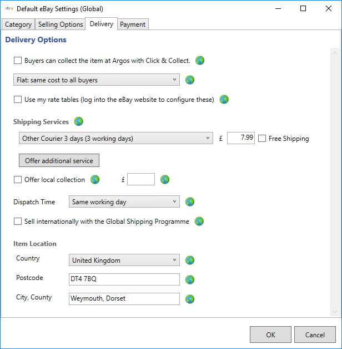This screenshot has height=349, width=342.
Task: Open the Flat same cost dropdown
Action: click(x=96, y=80)
